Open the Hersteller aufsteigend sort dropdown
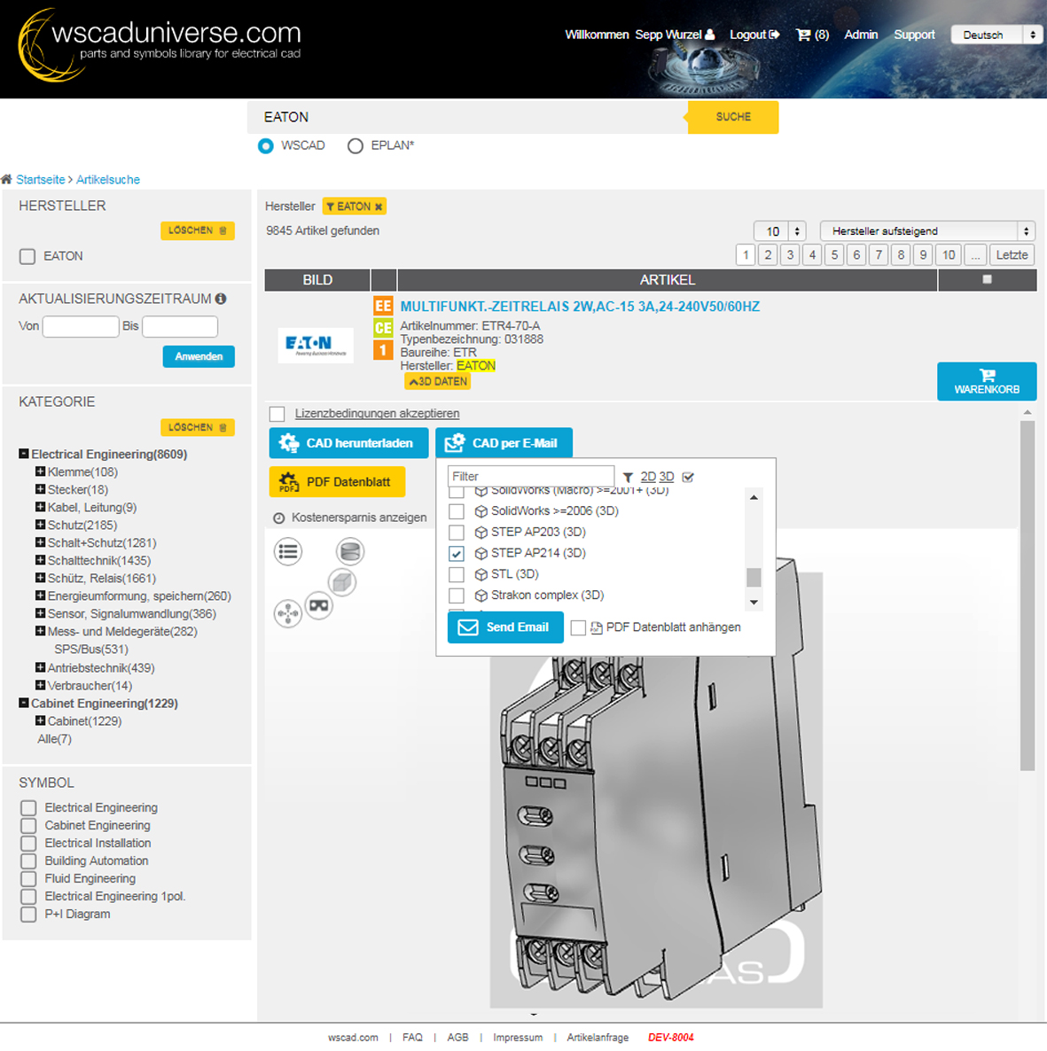 click(x=927, y=231)
